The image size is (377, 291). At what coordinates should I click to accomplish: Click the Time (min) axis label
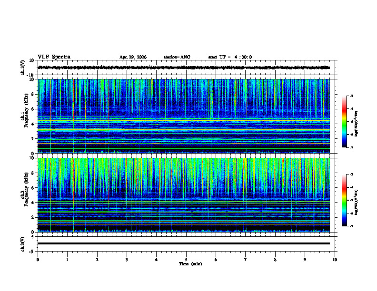pyautogui.click(x=190, y=264)
